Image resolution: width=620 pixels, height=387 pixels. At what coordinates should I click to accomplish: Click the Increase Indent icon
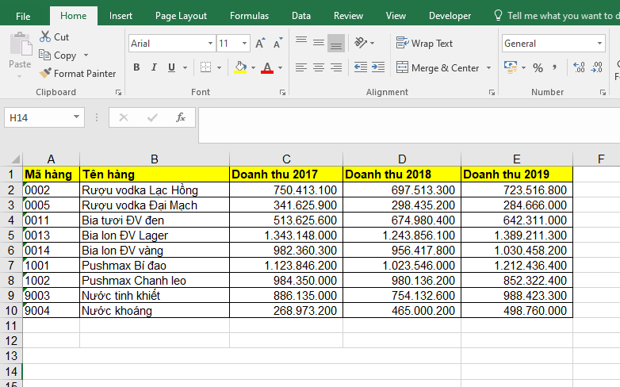point(377,67)
